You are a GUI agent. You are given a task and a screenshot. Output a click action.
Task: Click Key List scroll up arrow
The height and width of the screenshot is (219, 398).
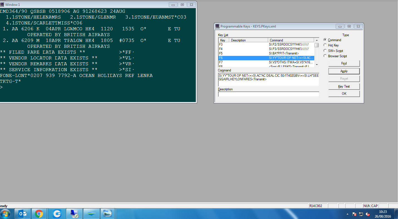pyautogui.click(x=317, y=40)
